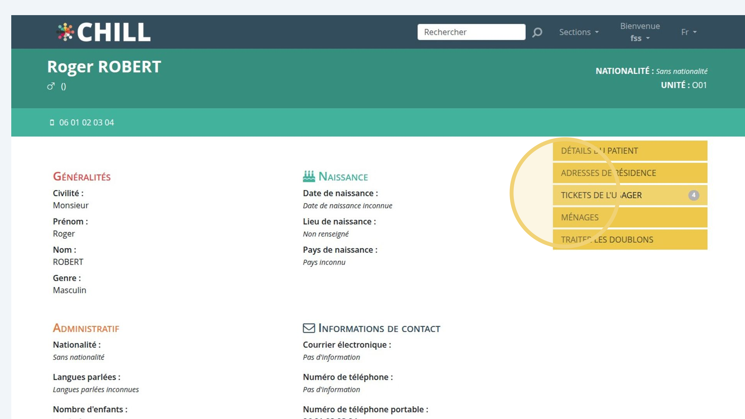Open the Fr language dropdown
This screenshot has width=745, height=419.
(689, 32)
